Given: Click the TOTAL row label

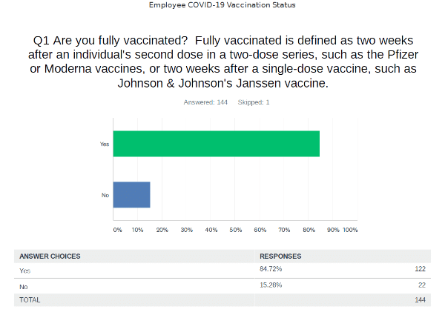Looking at the screenshot, I should [x=30, y=300].
